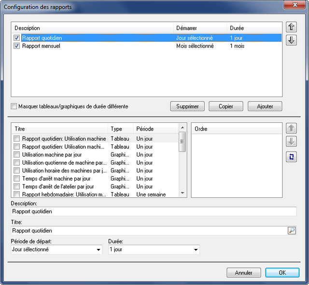Click the Ordre list move-up arrow
Viewport: 309px width, 285px height.
(291, 129)
